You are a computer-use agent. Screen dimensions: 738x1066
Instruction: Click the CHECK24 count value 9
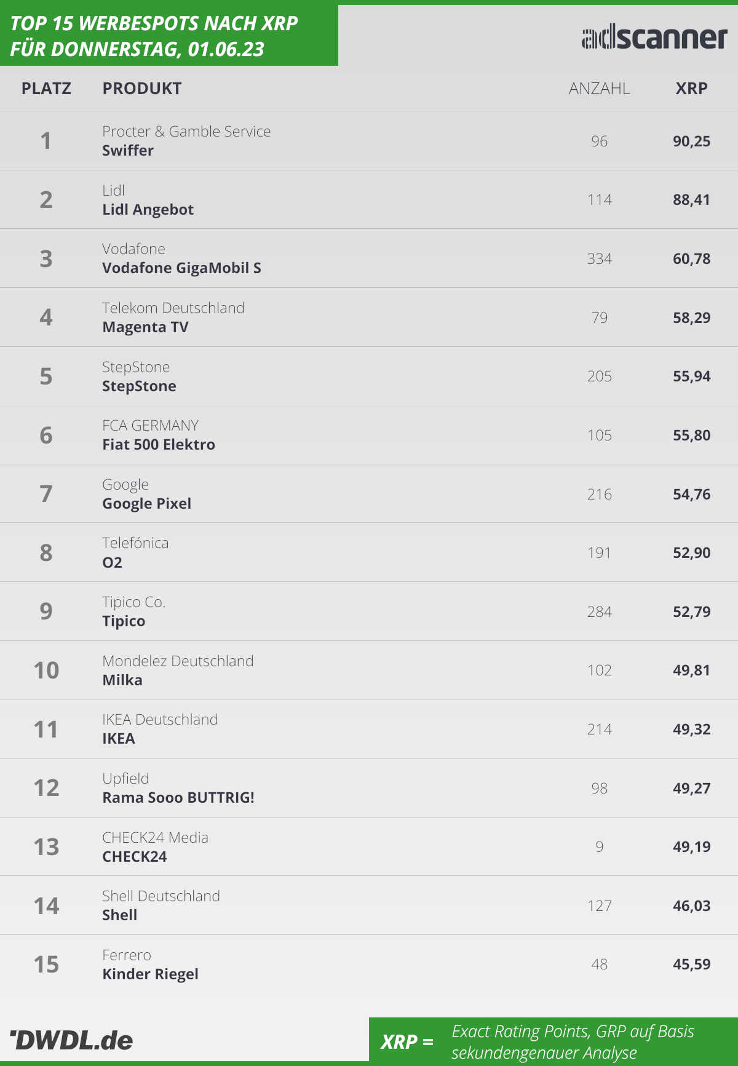tap(599, 847)
